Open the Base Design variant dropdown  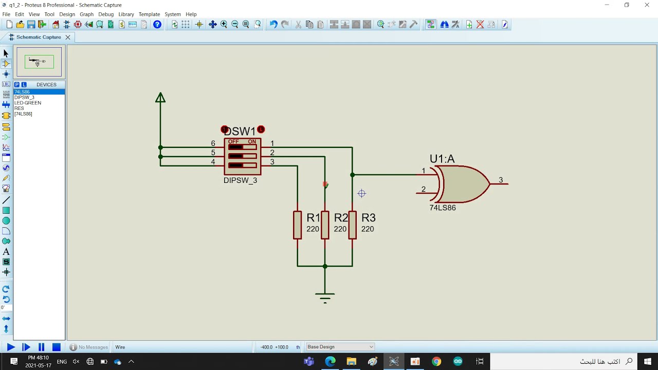(x=340, y=347)
